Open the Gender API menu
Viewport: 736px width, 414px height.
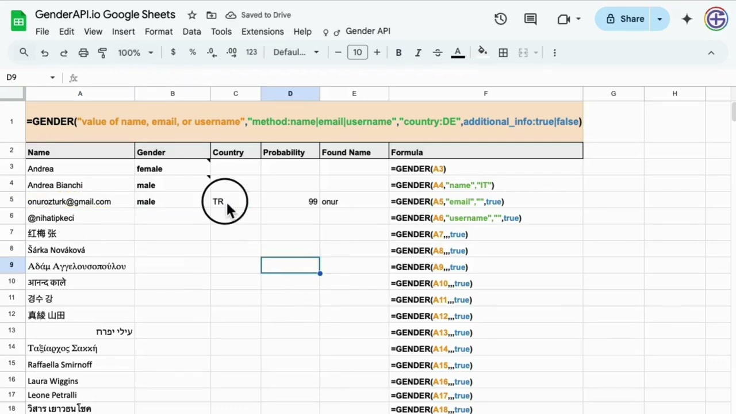(356, 32)
